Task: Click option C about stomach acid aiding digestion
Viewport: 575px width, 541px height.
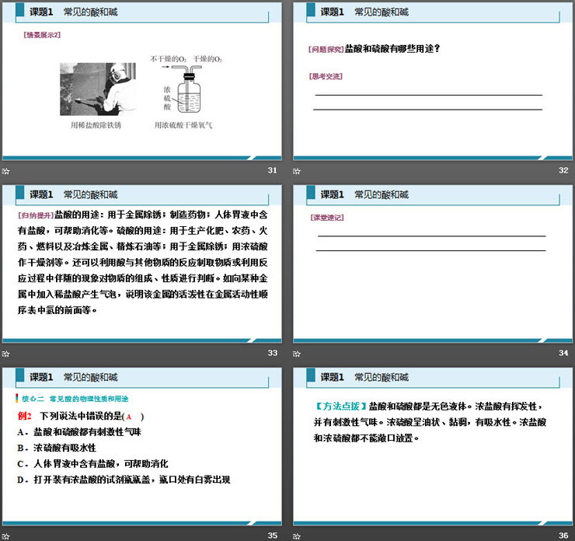Action: click(92, 464)
